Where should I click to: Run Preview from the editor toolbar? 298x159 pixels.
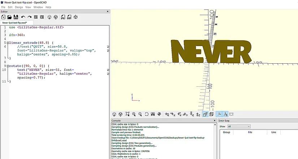tap(49, 17)
